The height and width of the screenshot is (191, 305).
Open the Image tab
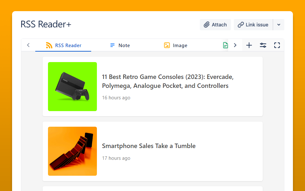pos(175,46)
